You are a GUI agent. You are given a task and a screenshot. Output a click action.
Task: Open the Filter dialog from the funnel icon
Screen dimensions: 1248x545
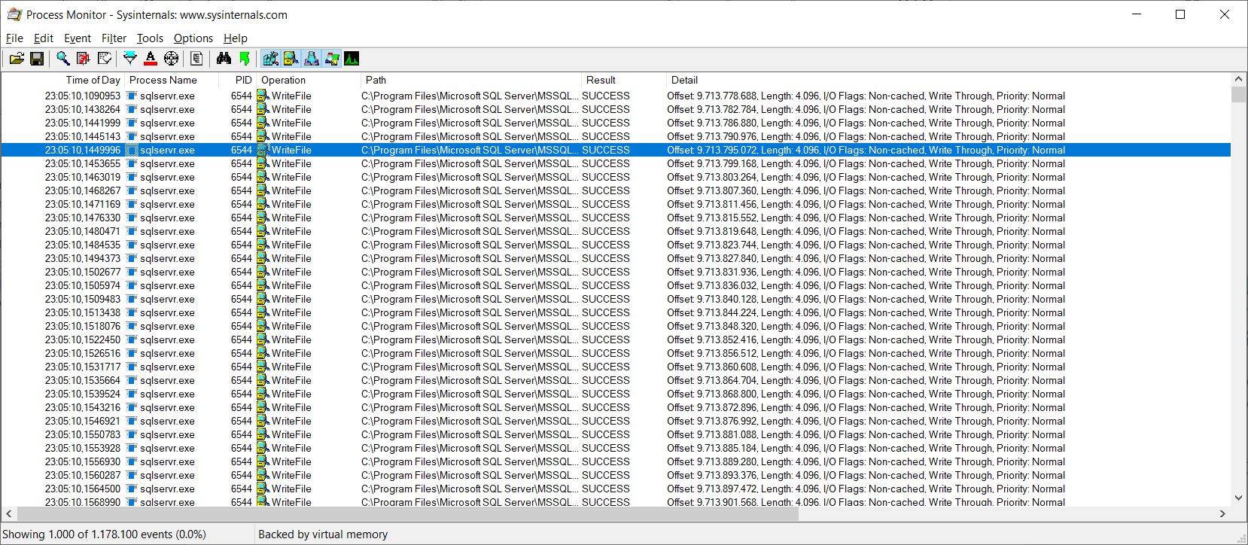pyautogui.click(x=130, y=59)
